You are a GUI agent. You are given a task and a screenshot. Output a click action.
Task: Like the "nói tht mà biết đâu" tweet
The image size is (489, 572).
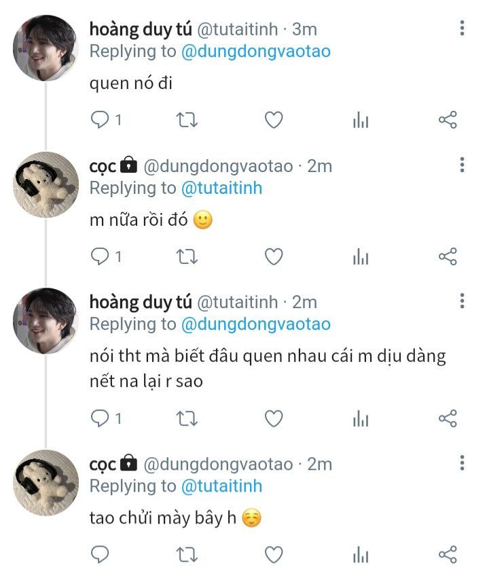[x=273, y=418]
